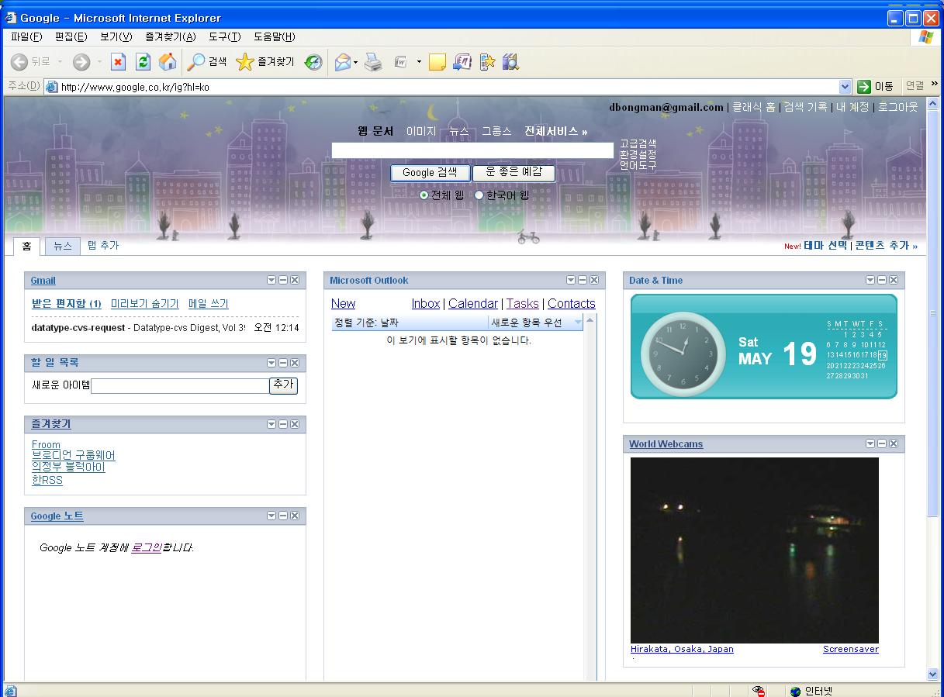
Task: Click the blocked pop-up status bar icon
Action: click(759, 691)
